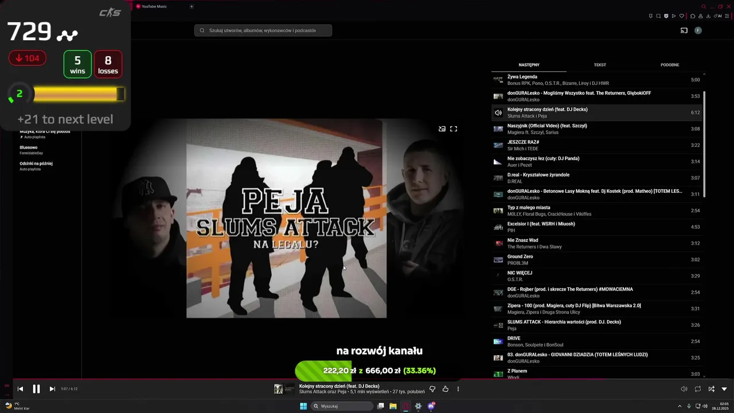Click the browser player triangle icon
Screen dimensions: 734x413
pos(674,16)
